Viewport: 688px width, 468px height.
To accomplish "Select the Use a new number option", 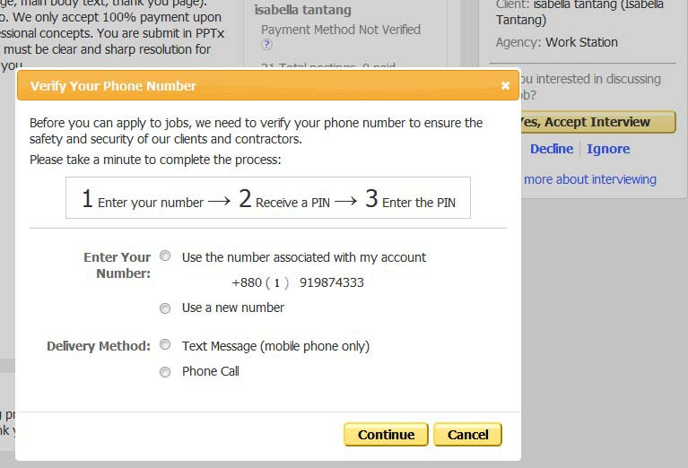I will (165, 308).
